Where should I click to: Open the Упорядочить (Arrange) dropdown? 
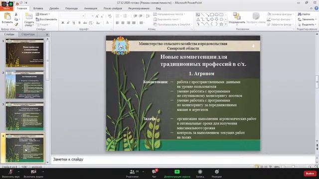click(x=237, y=19)
